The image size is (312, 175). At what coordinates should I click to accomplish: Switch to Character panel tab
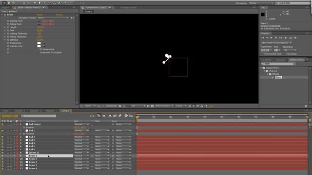(281, 60)
